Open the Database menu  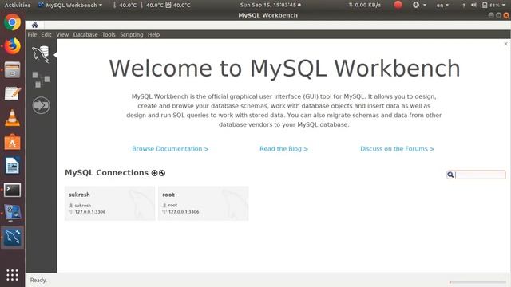(85, 34)
